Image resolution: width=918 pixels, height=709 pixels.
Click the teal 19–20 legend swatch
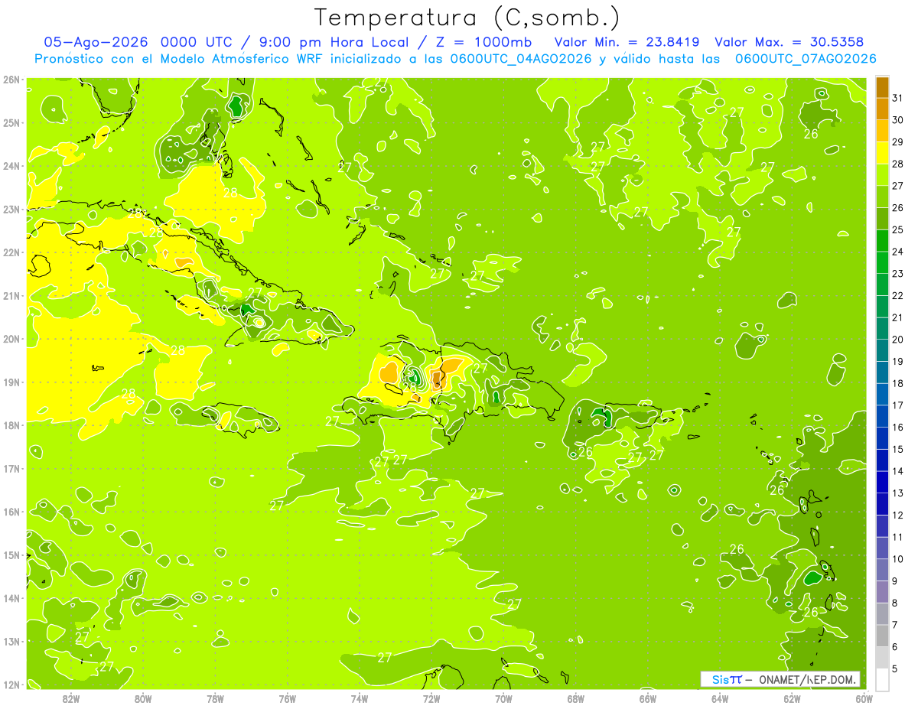[x=882, y=350]
